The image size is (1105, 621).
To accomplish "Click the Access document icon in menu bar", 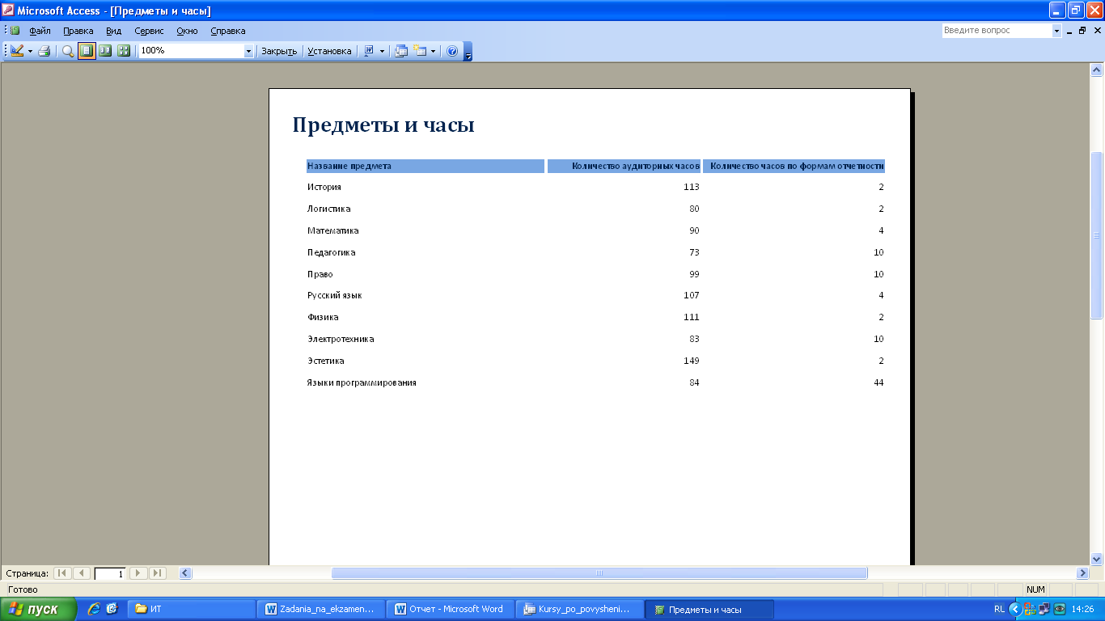I will (15, 31).
